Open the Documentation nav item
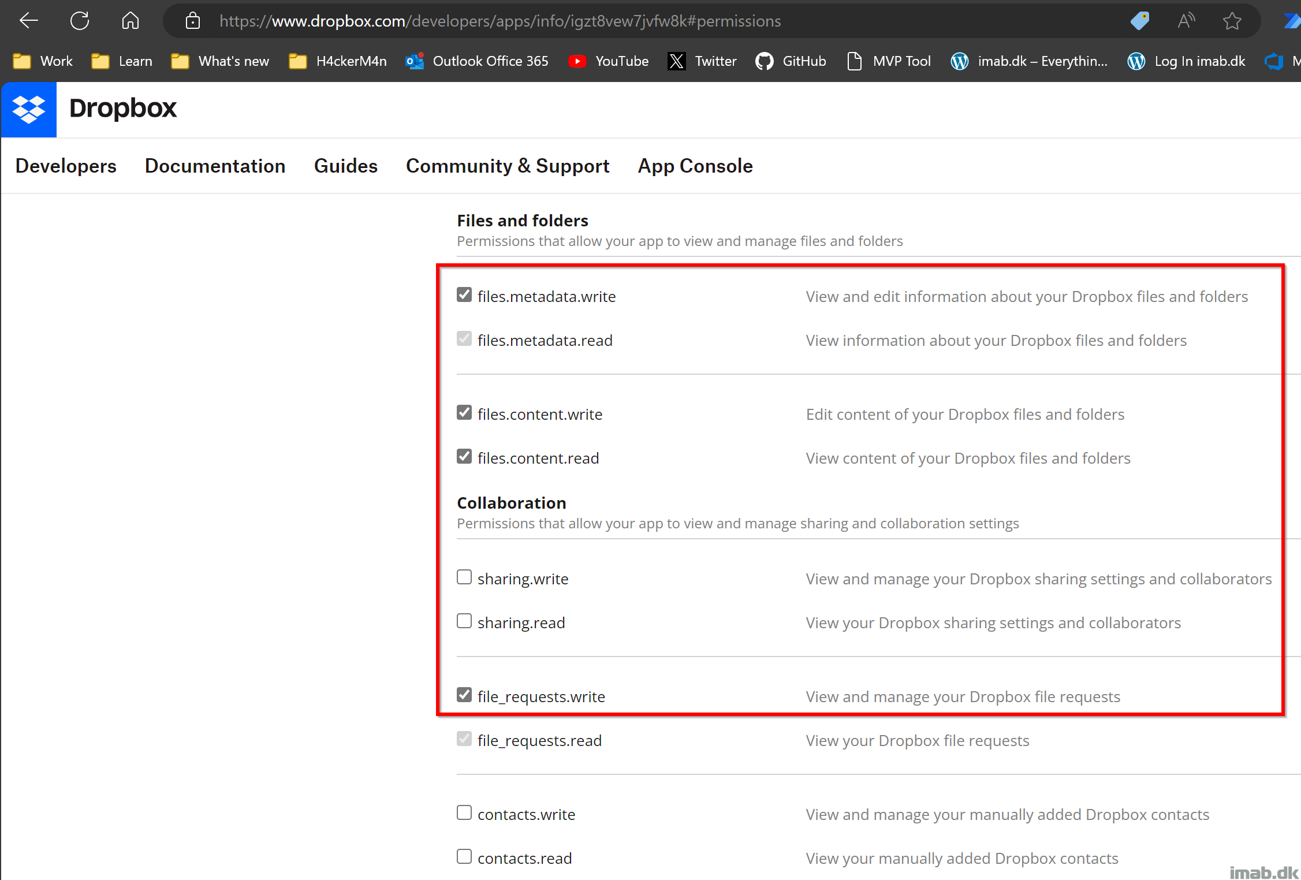Viewport: 1301px width, 880px height. point(215,166)
